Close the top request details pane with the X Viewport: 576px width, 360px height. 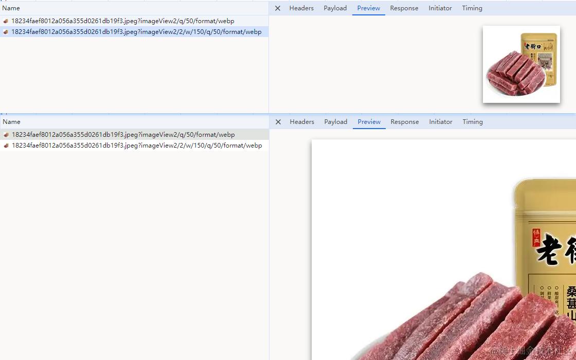(277, 8)
